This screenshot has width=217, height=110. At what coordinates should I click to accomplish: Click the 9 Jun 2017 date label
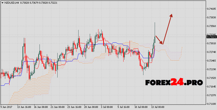pyautogui.click(x=6, y=107)
